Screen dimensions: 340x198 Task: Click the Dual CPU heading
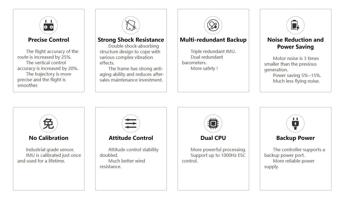213,138
